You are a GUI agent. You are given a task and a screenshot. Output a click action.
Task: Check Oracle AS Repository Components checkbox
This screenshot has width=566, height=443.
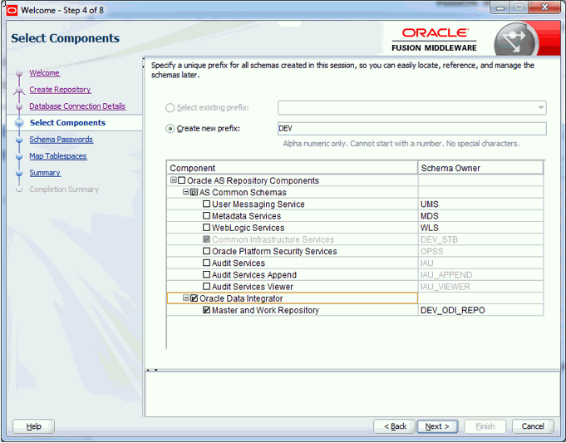[181, 180]
